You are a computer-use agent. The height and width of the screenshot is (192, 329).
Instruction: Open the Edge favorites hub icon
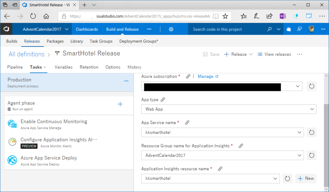tap(244, 16)
